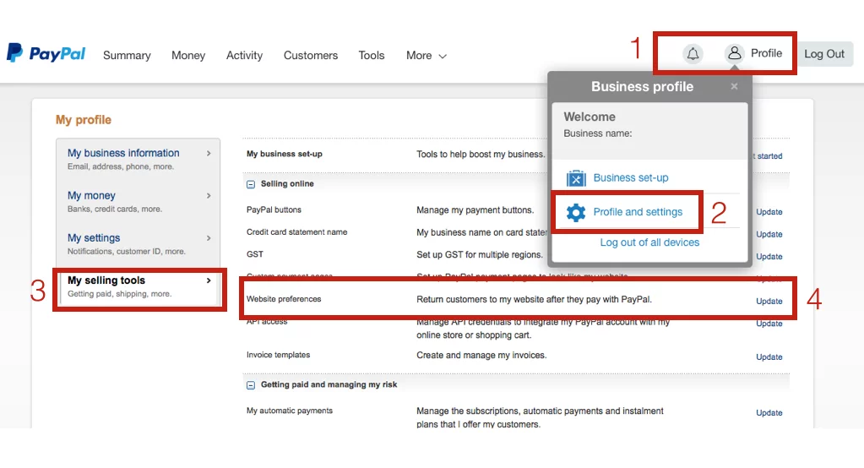Click the Website preferences row label

click(284, 299)
